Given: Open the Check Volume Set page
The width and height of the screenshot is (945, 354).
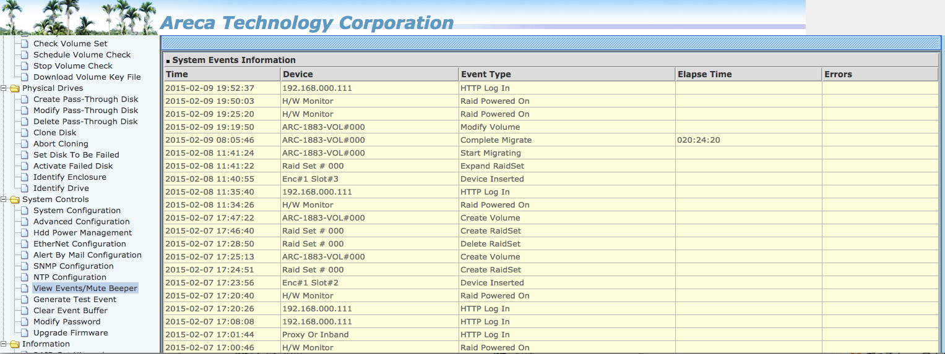Looking at the screenshot, I should [x=71, y=44].
